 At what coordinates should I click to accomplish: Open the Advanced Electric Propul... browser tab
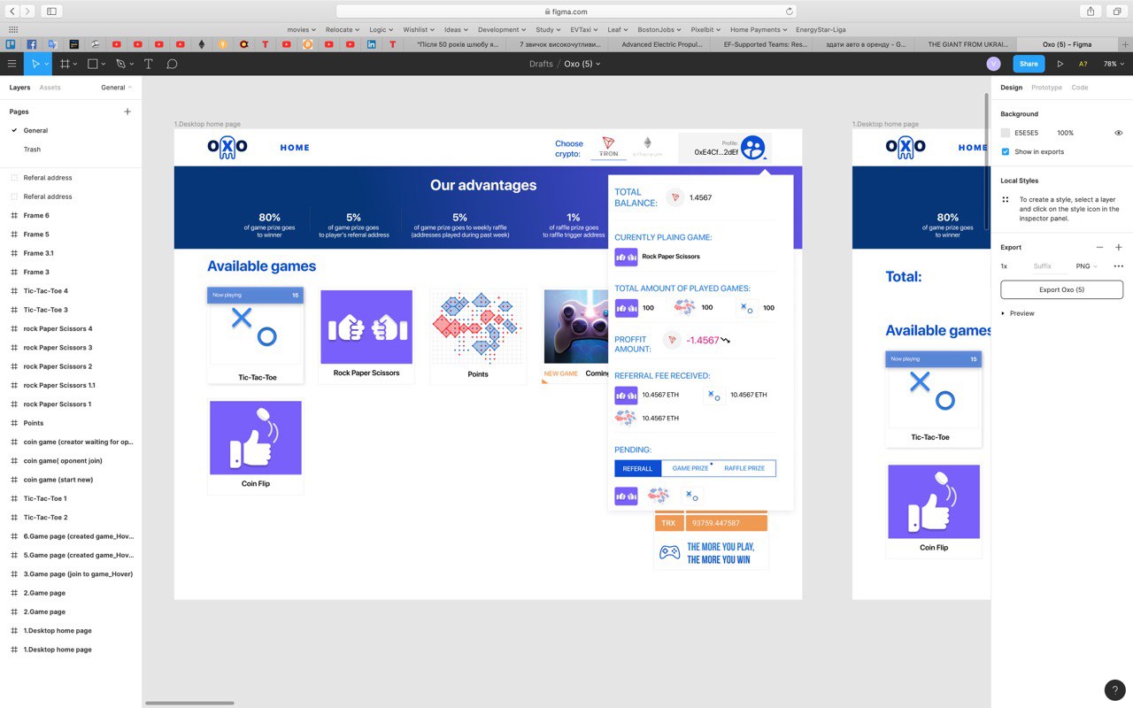coord(662,43)
